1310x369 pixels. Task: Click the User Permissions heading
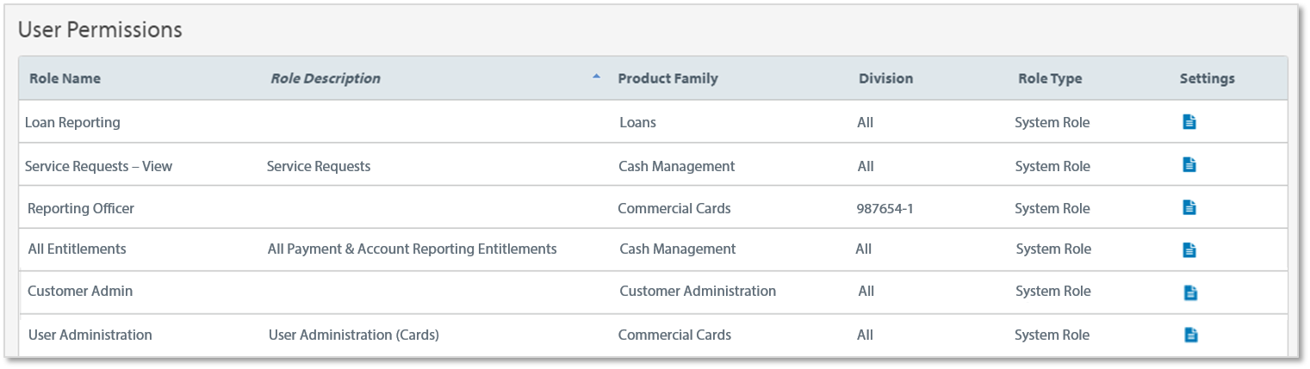(100, 29)
